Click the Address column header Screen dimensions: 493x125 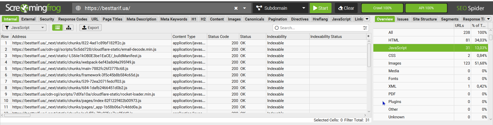click(x=19, y=37)
